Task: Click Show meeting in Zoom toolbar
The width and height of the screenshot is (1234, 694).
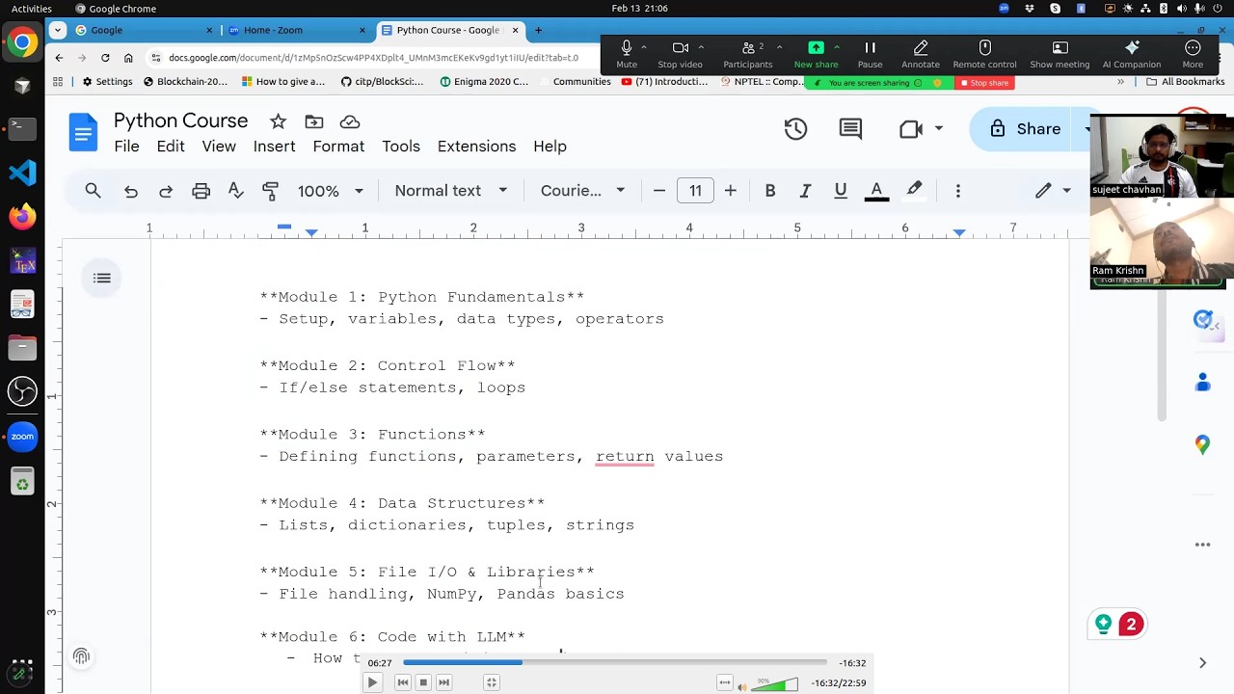Action: tap(1060, 55)
